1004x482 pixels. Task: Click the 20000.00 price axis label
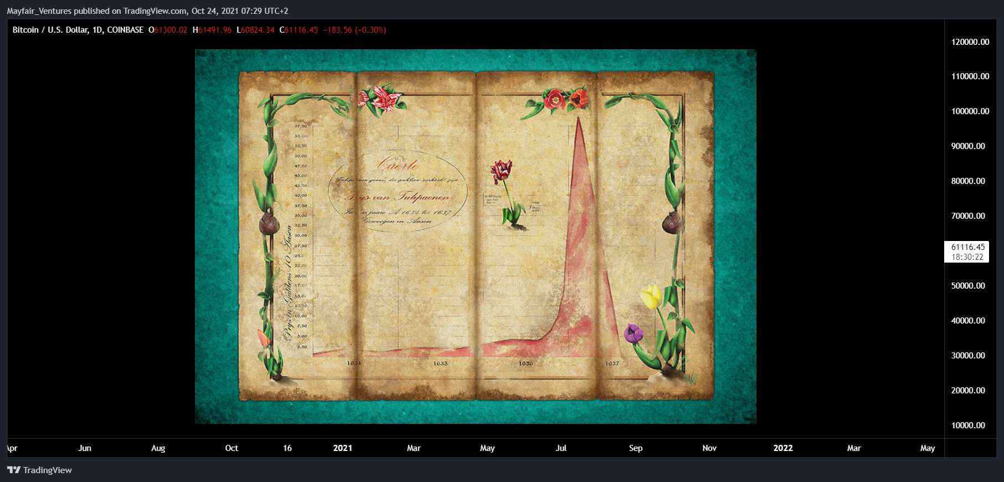tap(968, 391)
